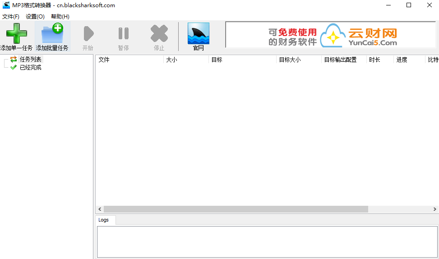Click the horizontal scrollbar right arrow

435,209
